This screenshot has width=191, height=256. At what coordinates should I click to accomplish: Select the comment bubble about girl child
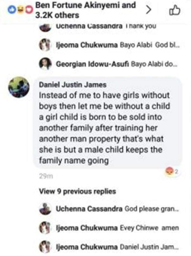107,123
